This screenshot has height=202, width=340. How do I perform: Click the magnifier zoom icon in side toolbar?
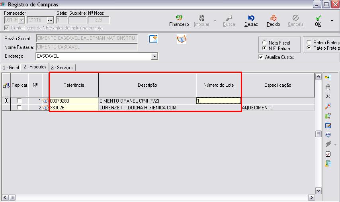tap(328, 106)
